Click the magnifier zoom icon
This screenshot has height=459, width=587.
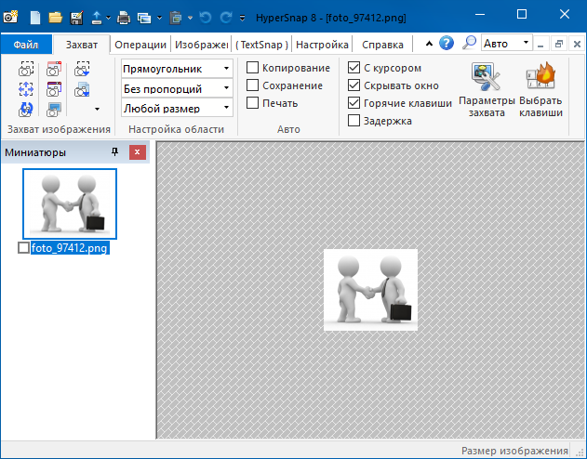click(469, 43)
